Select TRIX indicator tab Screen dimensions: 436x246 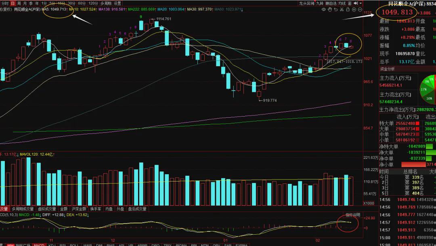[x=168, y=245]
